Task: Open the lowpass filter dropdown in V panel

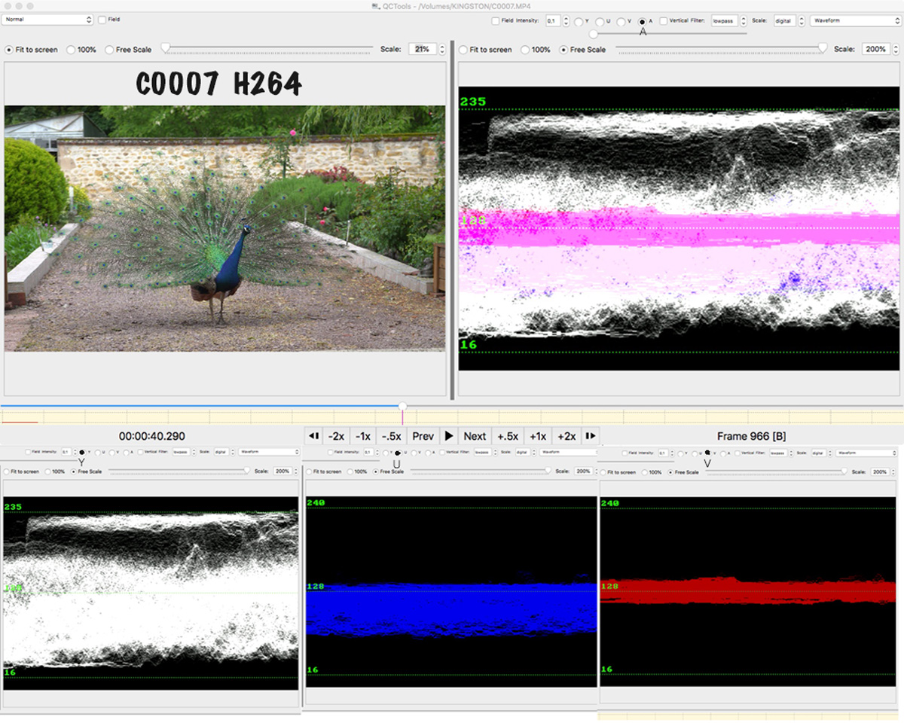Action: pyautogui.click(x=781, y=453)
